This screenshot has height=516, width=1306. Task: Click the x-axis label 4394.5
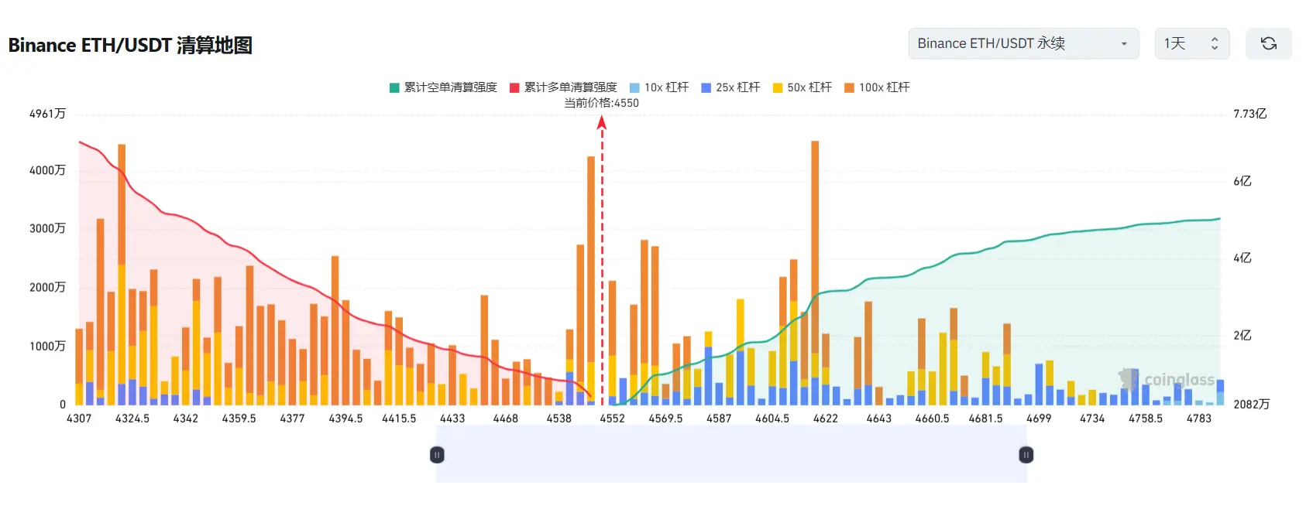pos(345,419)
